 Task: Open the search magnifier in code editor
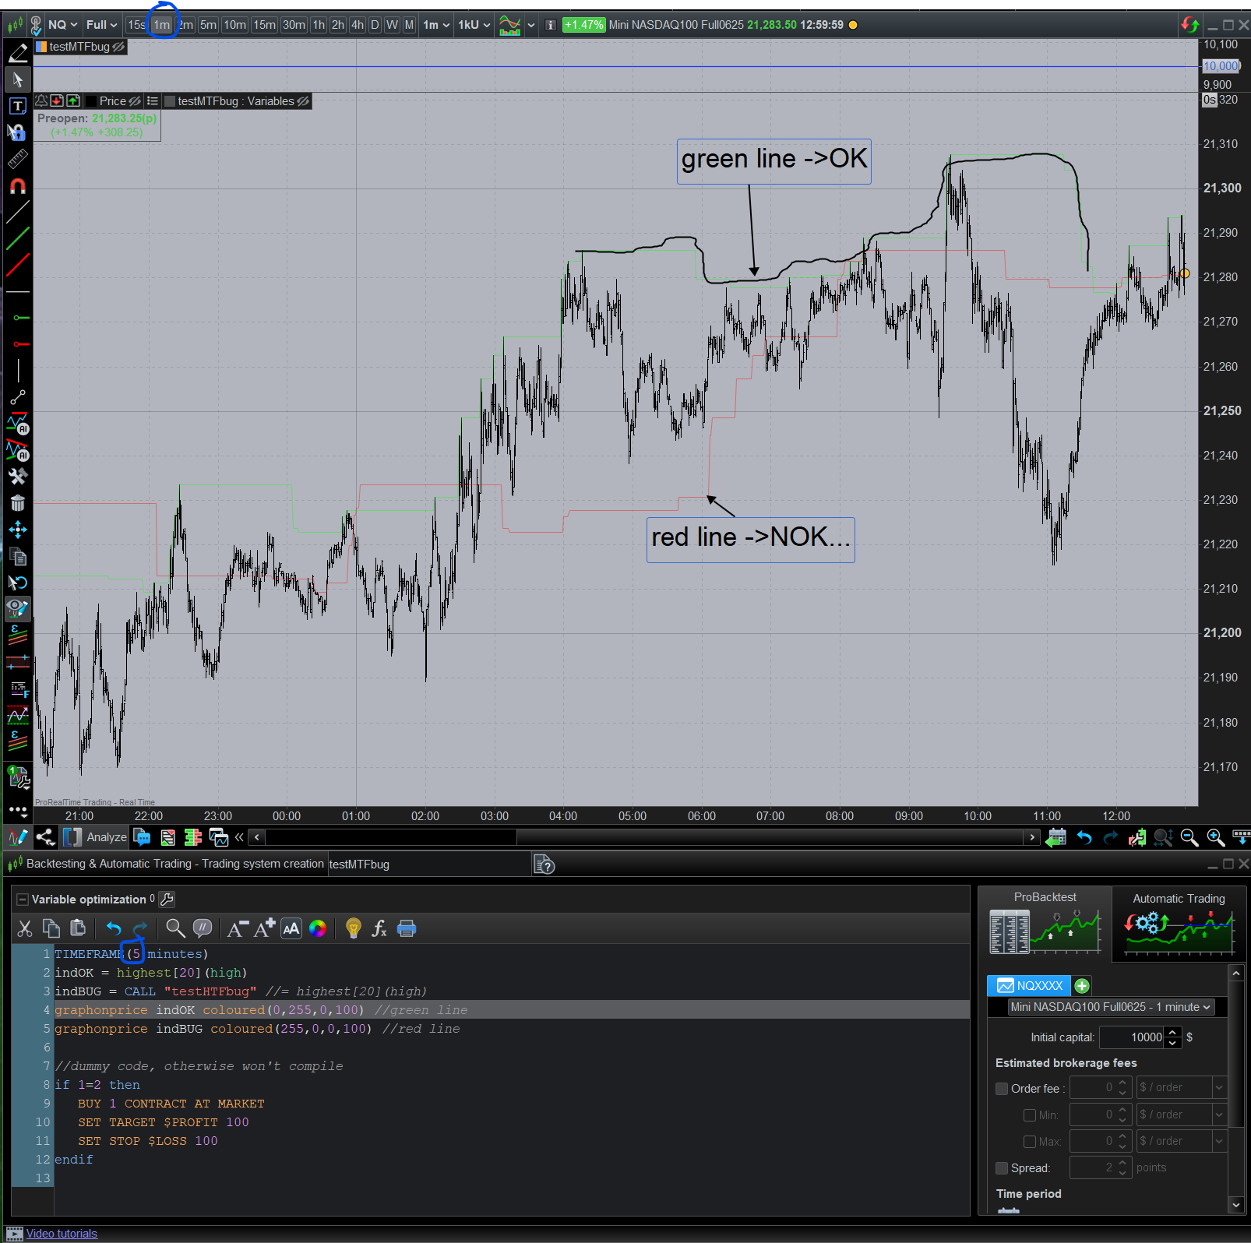click(175, 928)
